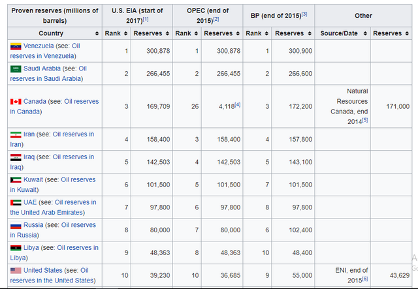Select Canada's BP reserves value 172,200
Screen dimensions: 418x289
pyautogui.click(x=300, y=106)
